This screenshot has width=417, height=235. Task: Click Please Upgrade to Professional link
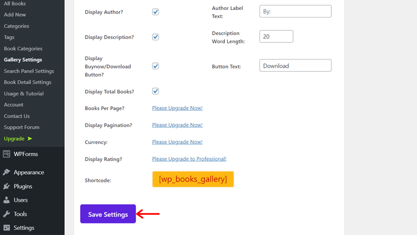(x=189, y=159)
